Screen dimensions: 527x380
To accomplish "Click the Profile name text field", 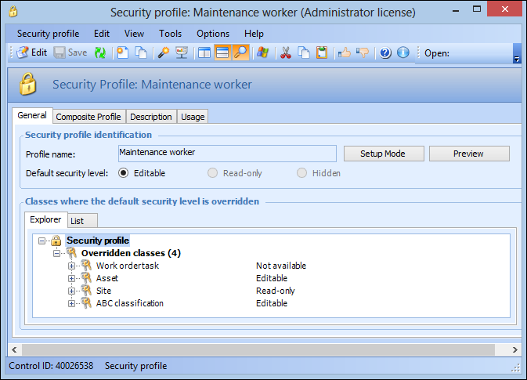I will [x=226, y=153].
